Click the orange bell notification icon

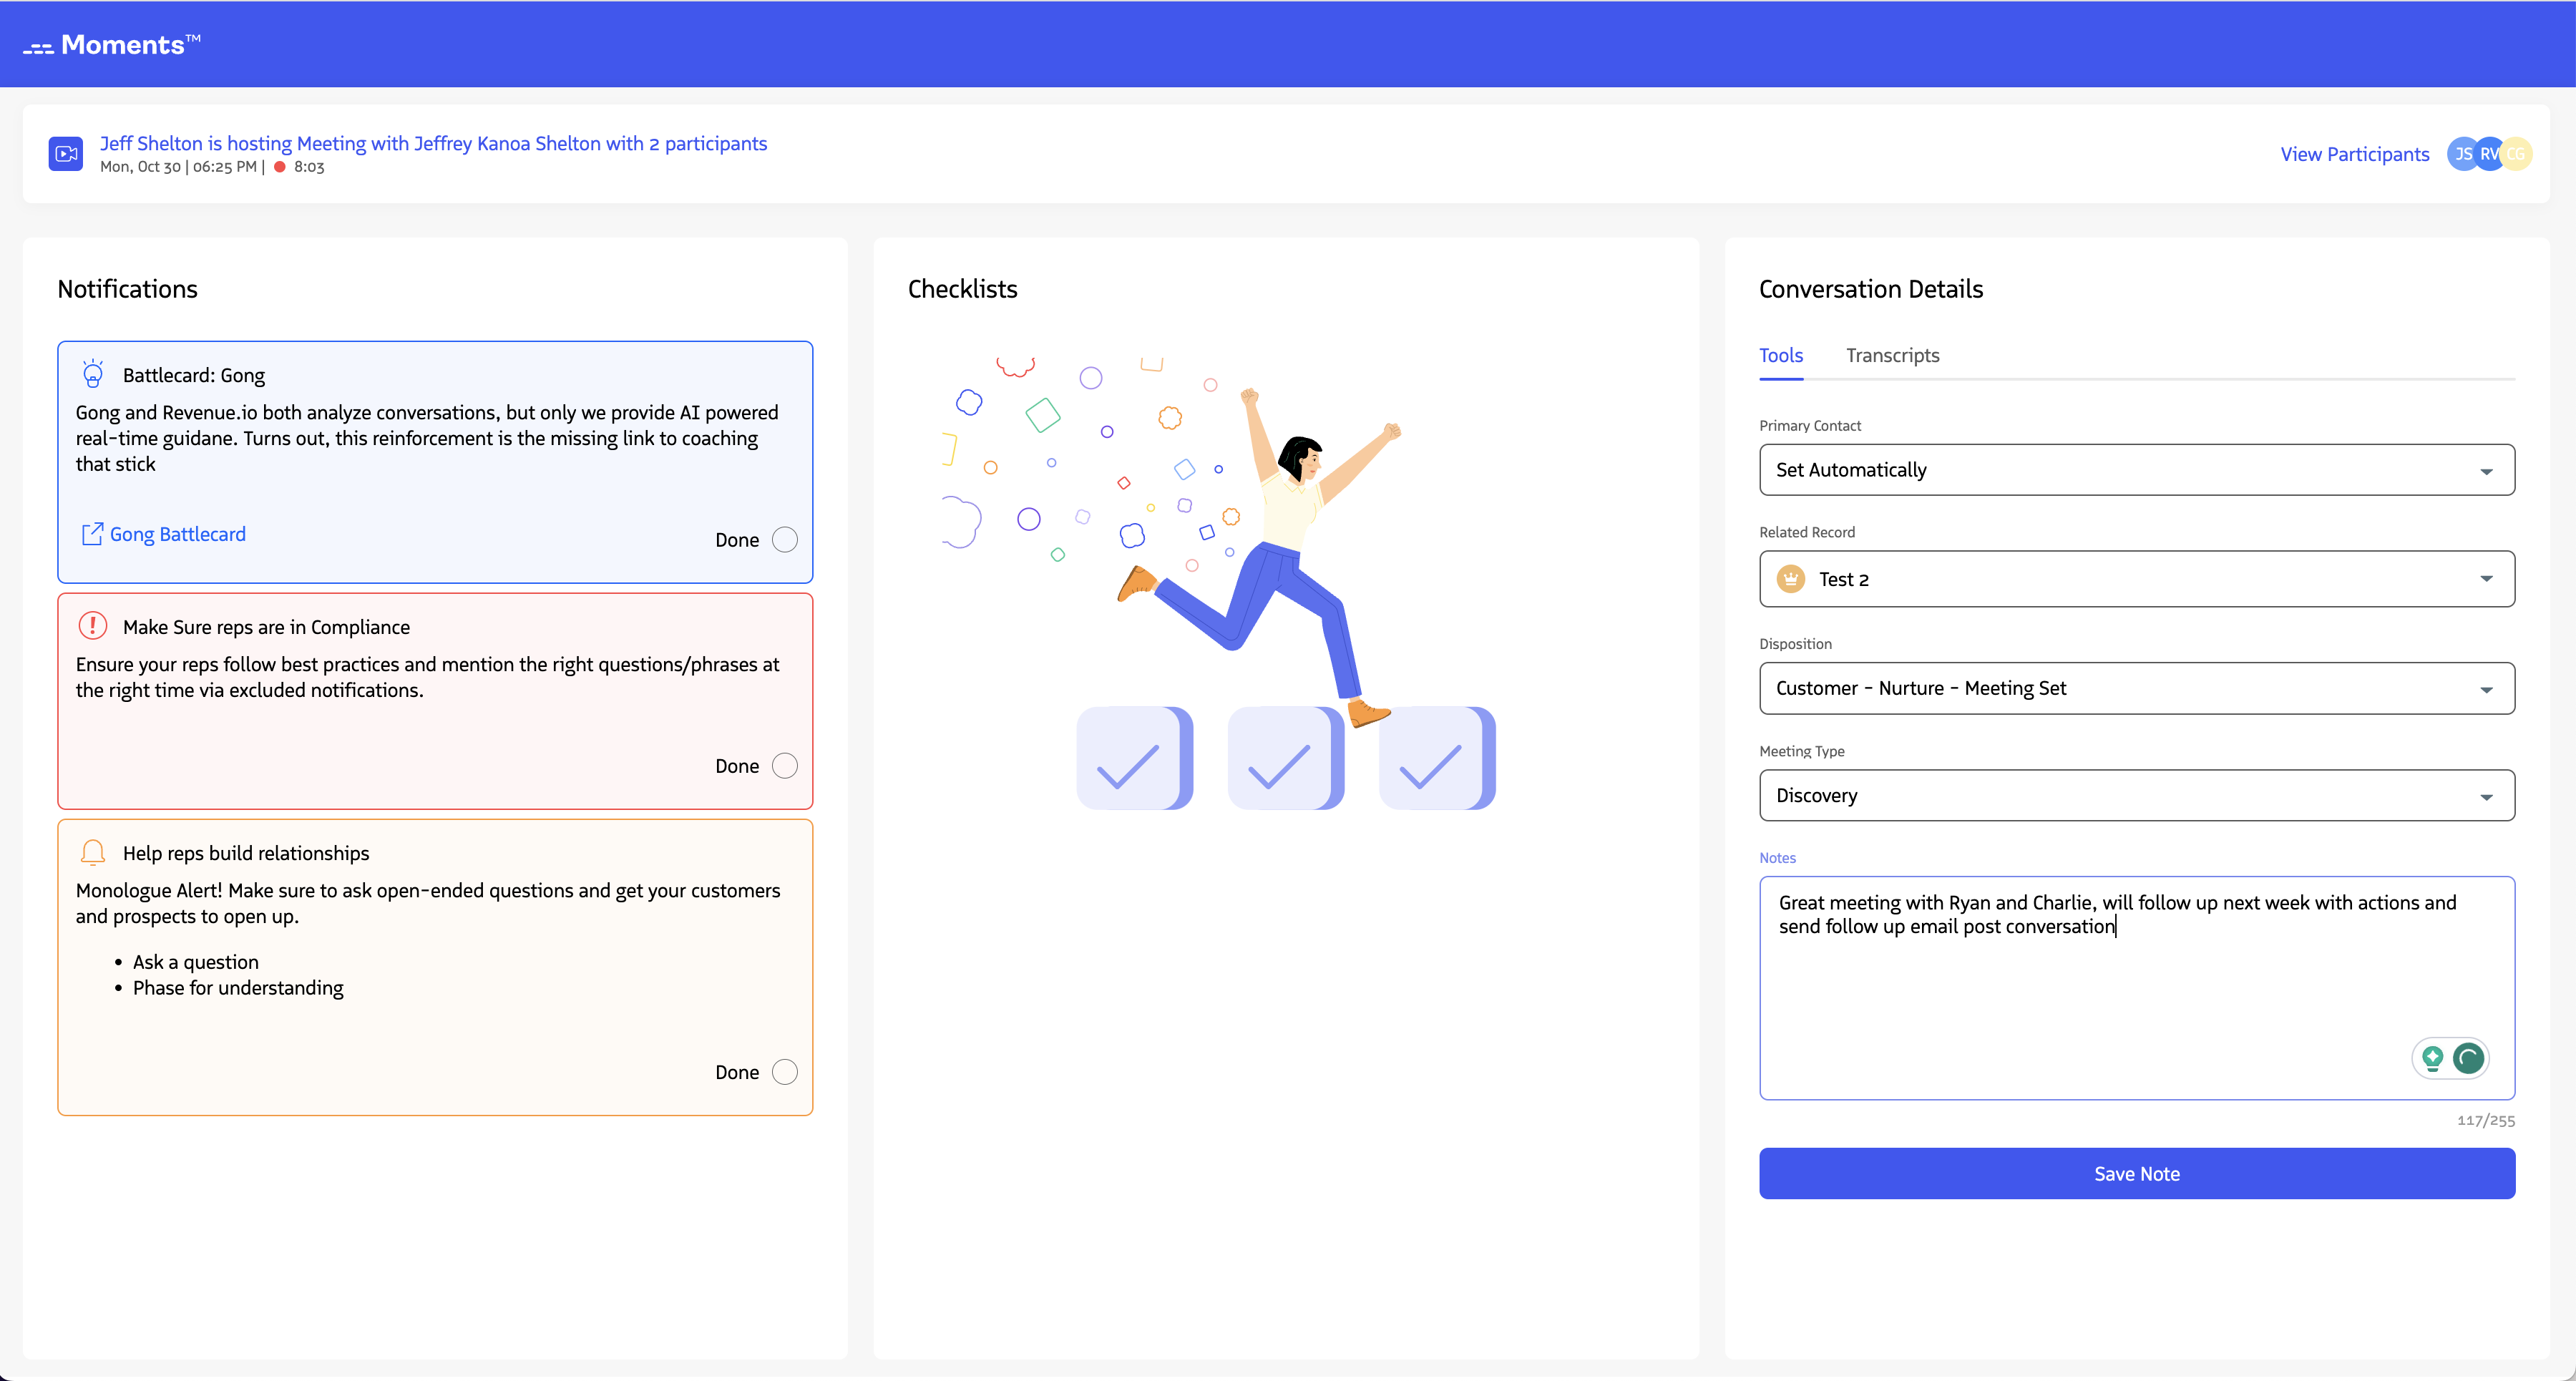coord(93,852)
